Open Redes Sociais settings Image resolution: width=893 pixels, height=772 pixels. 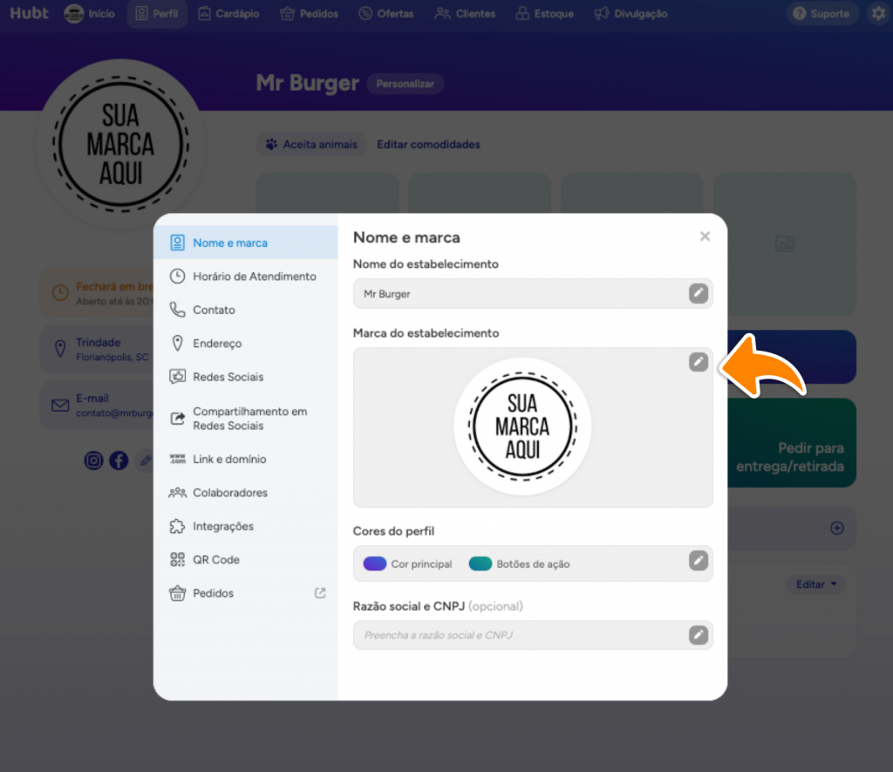pyautogui.click(x=245, y=377)
